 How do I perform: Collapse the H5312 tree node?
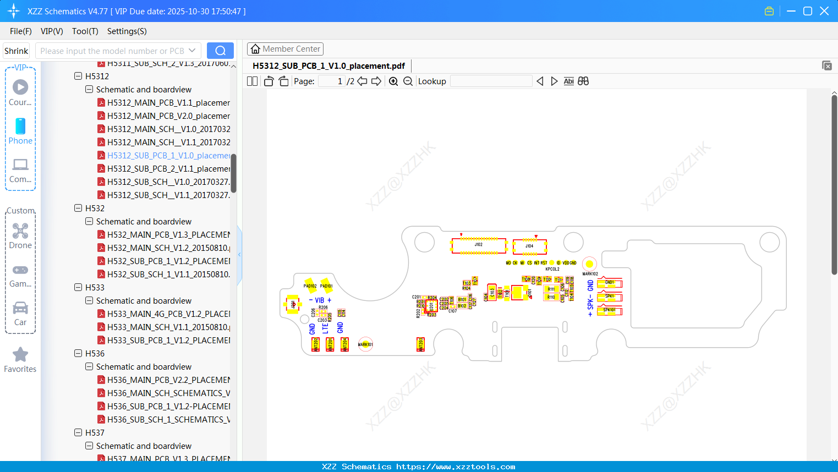78,76
